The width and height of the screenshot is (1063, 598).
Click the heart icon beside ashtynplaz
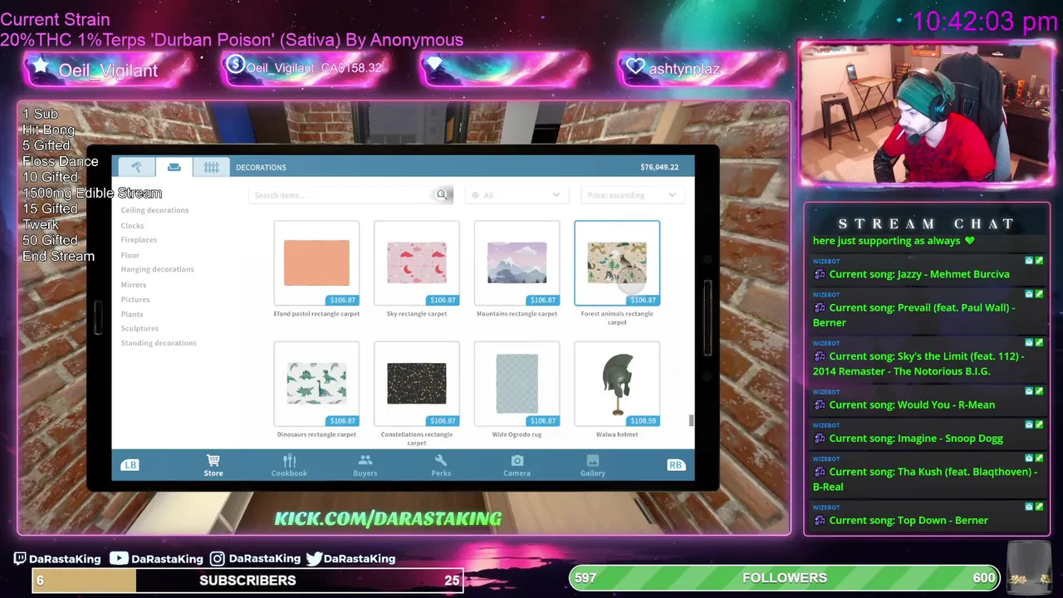(x=635, y=66)
